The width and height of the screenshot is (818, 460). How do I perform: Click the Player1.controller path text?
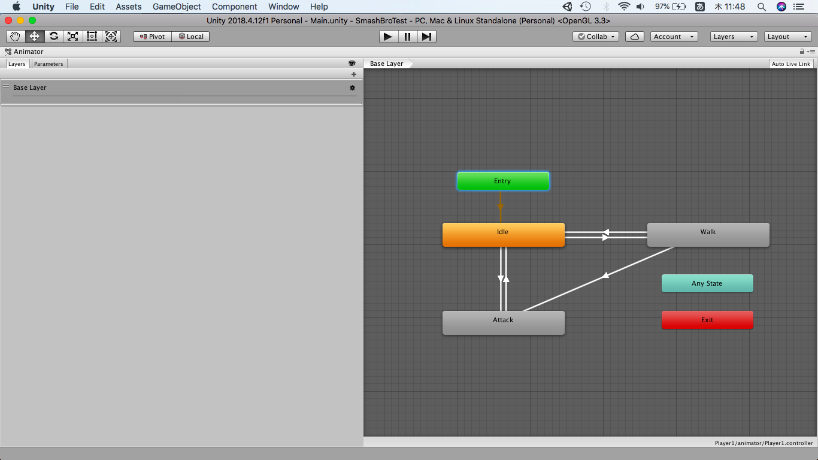click(764, 443)
